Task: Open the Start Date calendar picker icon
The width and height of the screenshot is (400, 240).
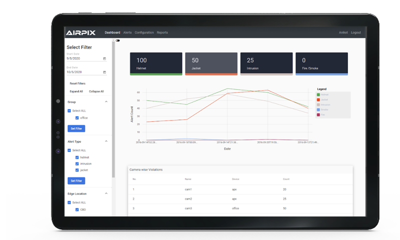Action: pos(104,59)
